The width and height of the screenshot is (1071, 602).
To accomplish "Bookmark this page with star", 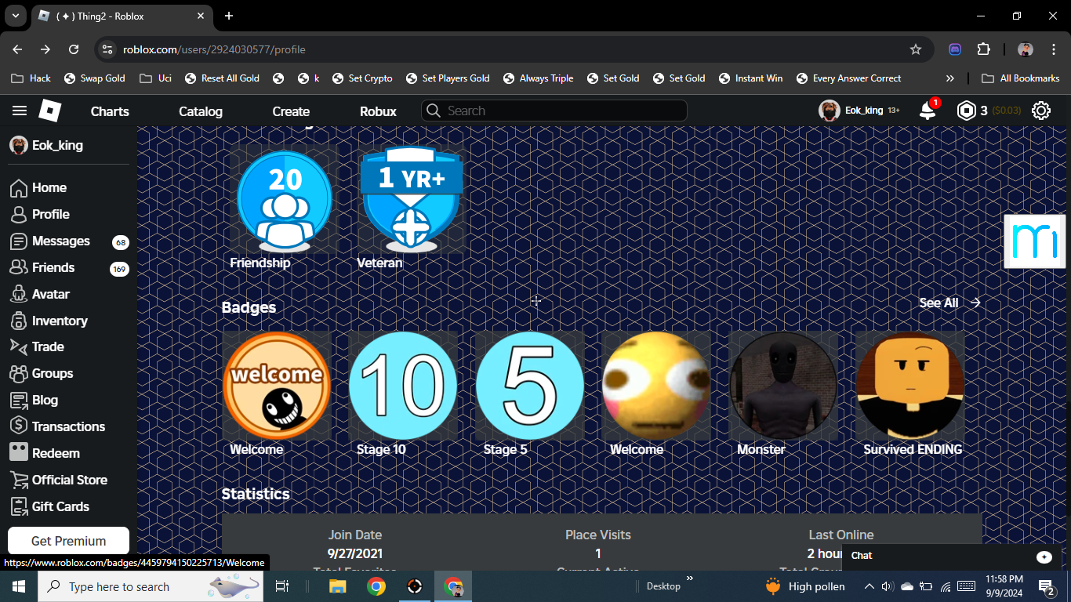I will [916, 49].
